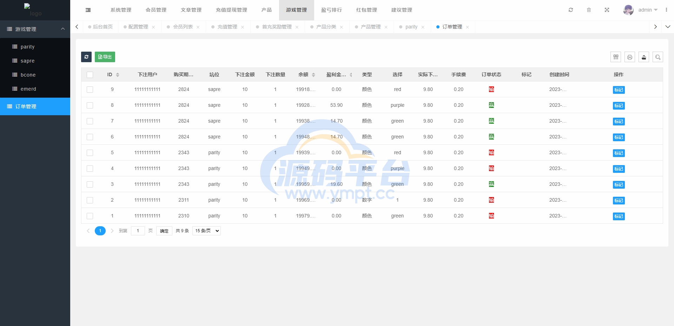Open the admin user dropdown

648,10
